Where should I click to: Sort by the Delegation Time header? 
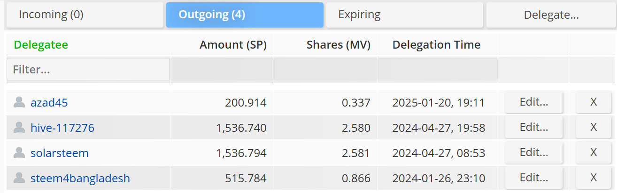coord(436,45)
